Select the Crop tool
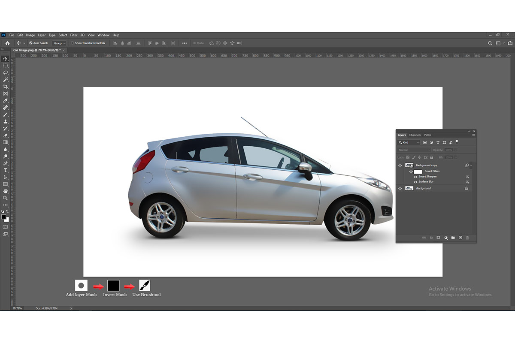The height and width of the screenshot is (343, 515). tap(6, 87)
